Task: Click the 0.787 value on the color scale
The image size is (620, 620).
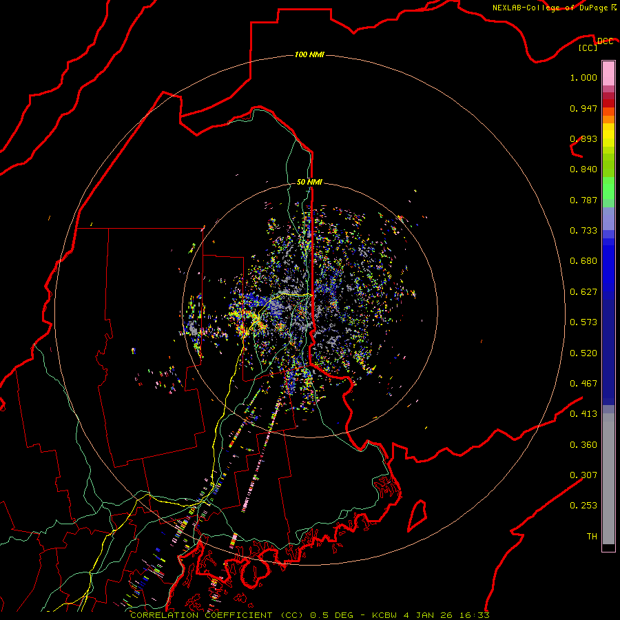Action: 583,200
